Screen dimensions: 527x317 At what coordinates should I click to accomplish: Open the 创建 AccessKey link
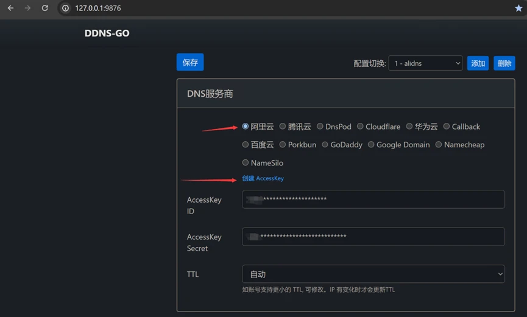pyautogui.click(x=263, y=178)
